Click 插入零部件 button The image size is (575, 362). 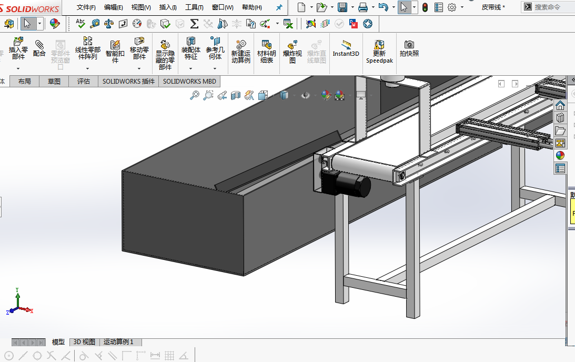[x=18, y=48]
